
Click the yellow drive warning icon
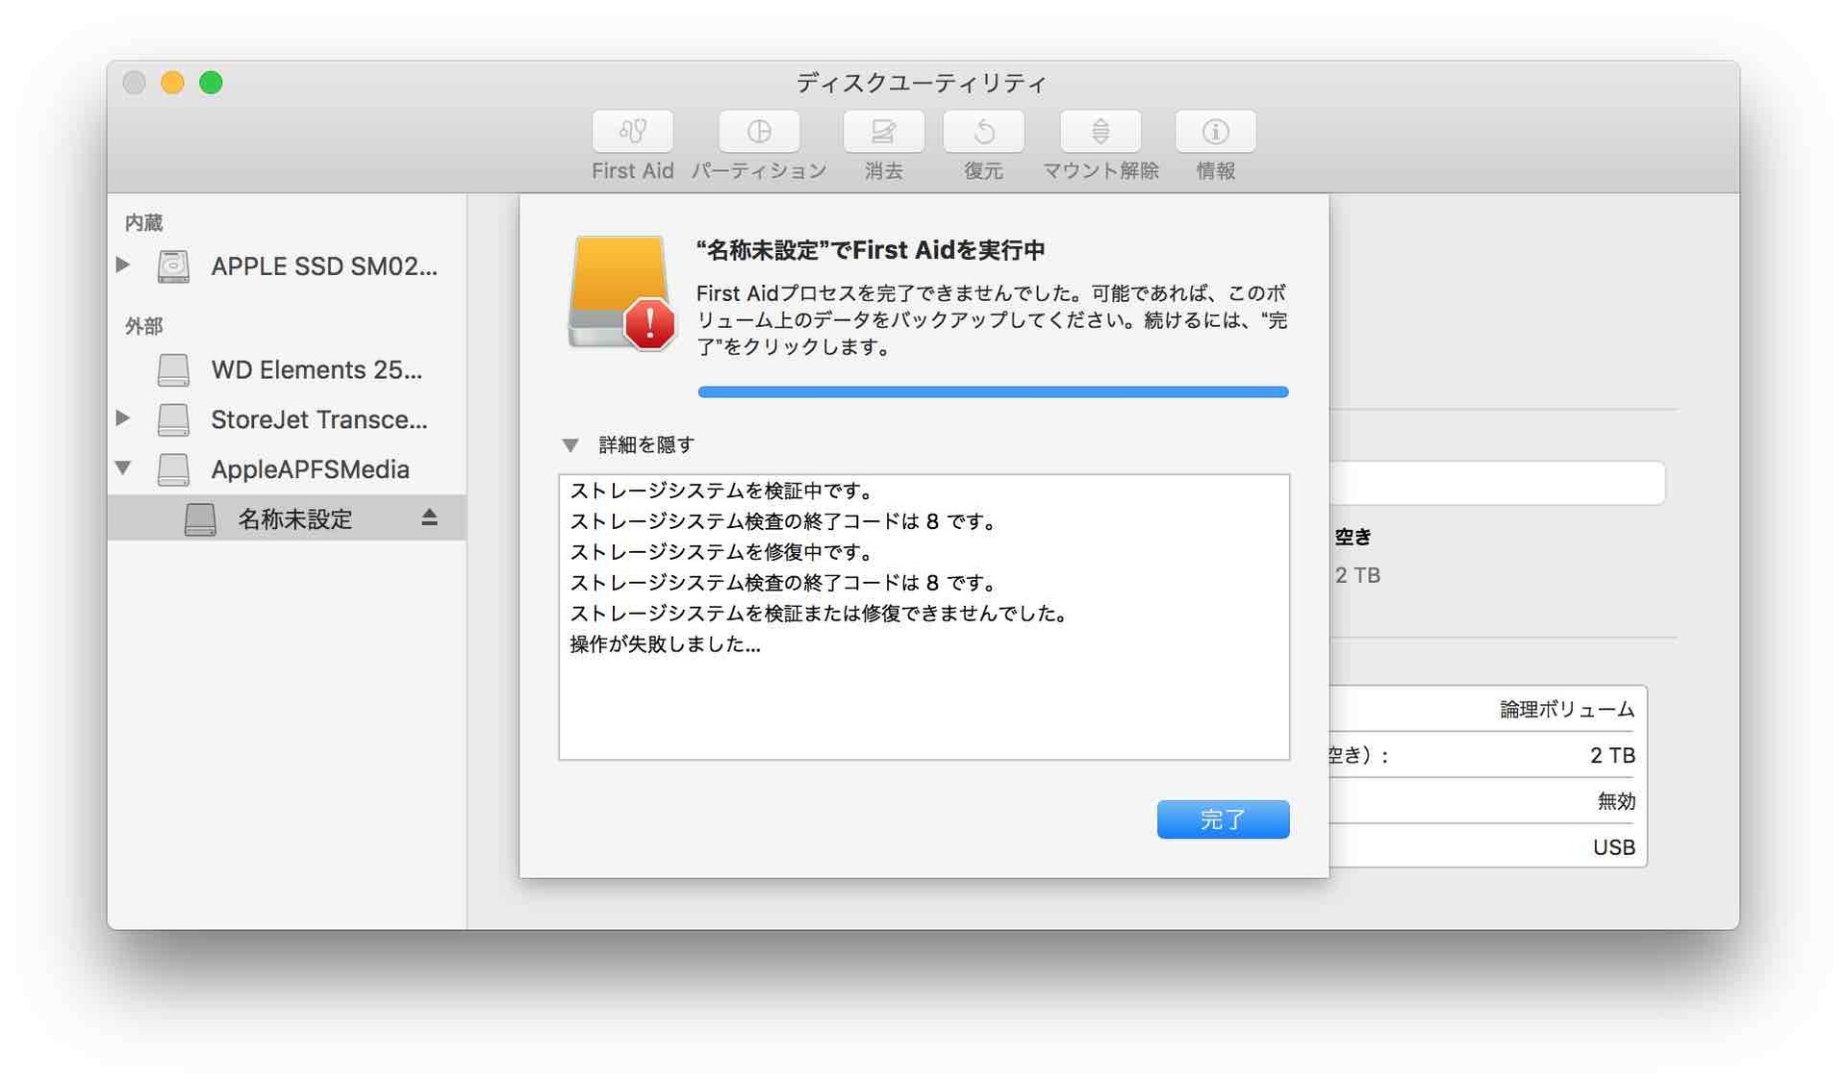tap(620, 293)
